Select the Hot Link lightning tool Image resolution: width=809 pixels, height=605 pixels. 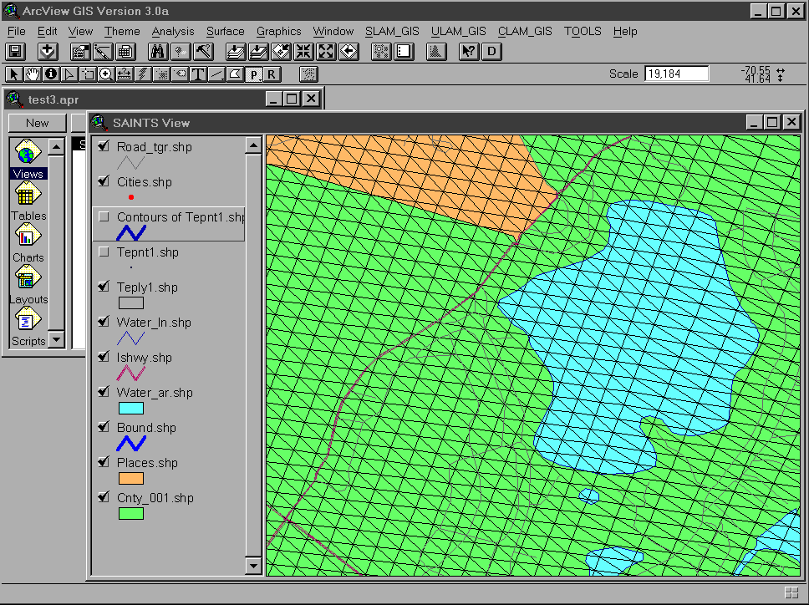tap(143, 74)
